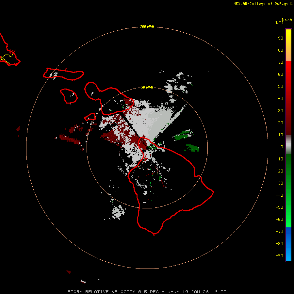Viewport: 294px width, 294px height.
Task: Click the gray zero-velocity segment of the color bar
Action: point(288,145)
